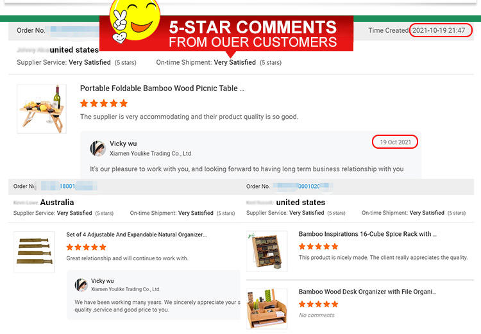Open the bamboo picnic table product thumbnail

coord(42,109)
